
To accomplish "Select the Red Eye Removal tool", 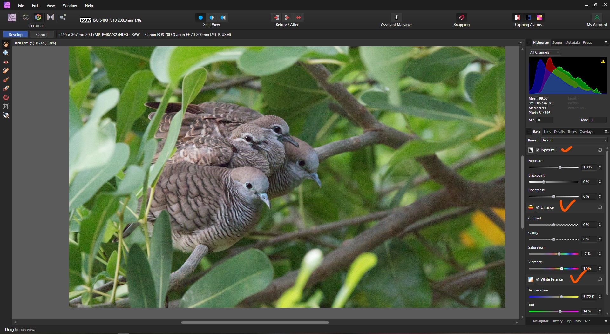I will click(6, 62).
